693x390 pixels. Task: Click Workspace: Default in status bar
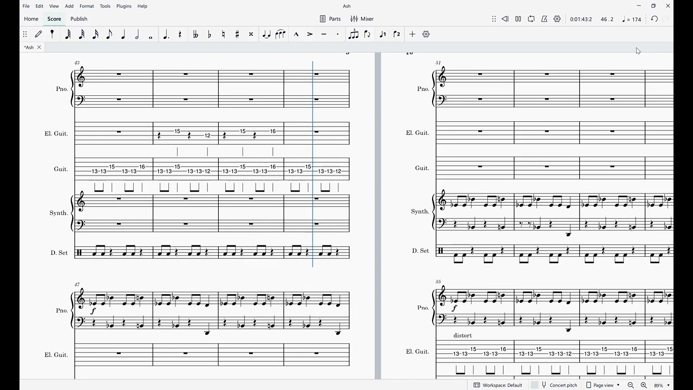coord(498,385)
